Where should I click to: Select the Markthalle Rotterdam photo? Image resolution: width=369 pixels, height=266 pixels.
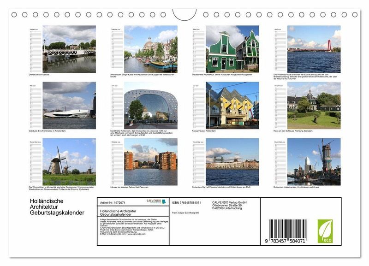(150, 106)
